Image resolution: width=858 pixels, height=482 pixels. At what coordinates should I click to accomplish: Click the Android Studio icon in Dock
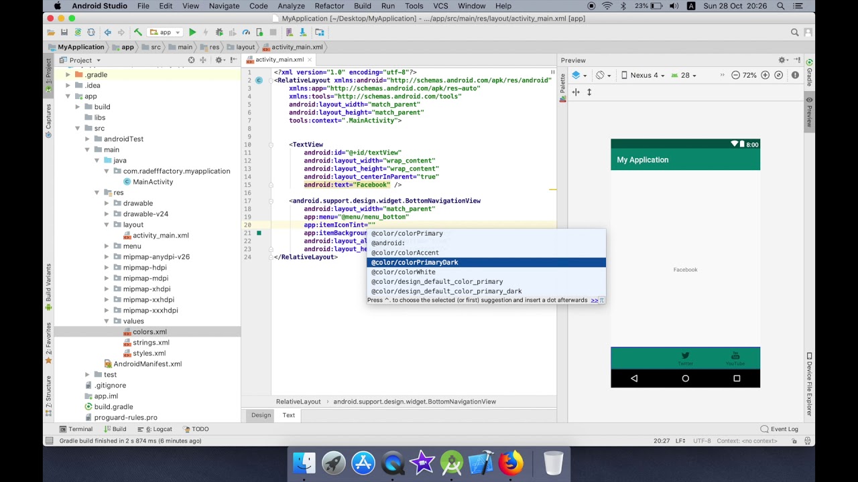pos(452,463)
